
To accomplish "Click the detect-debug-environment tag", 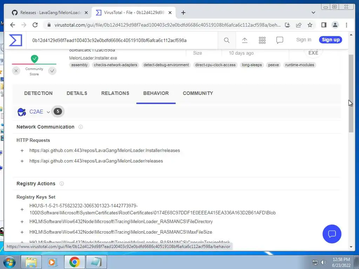I will coord(166,65).
